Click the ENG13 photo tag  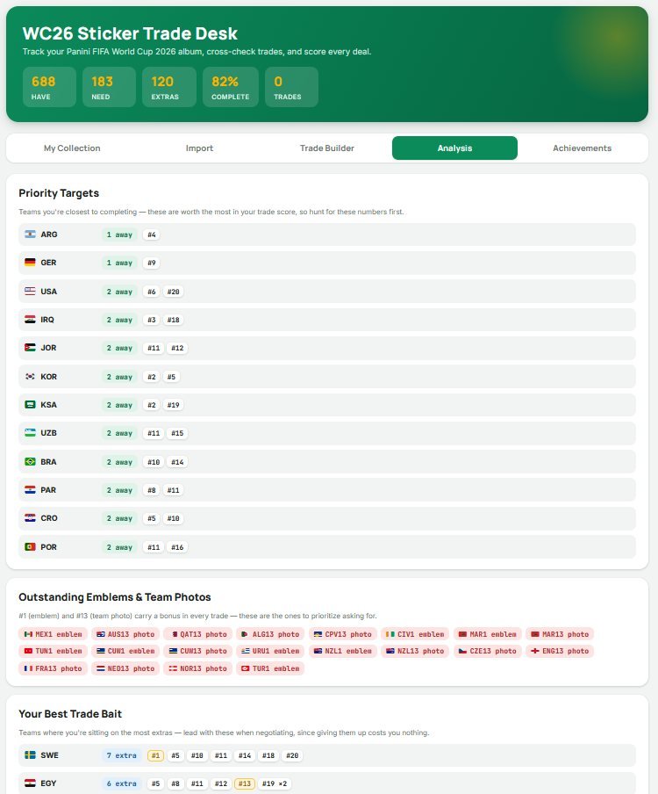click(560, 651)
